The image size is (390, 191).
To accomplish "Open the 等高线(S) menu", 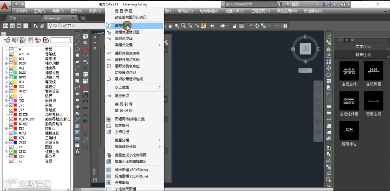I will click(185, 11).
